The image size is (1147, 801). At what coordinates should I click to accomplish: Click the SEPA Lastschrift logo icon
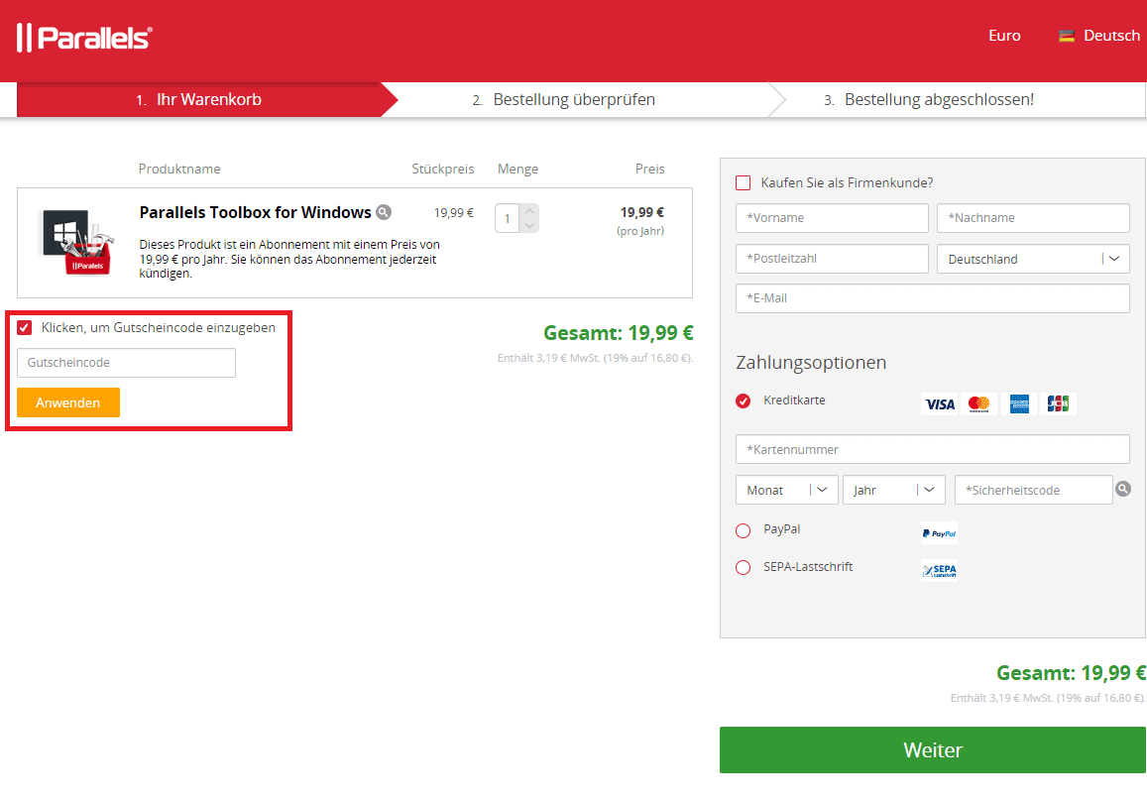(939, 570)
